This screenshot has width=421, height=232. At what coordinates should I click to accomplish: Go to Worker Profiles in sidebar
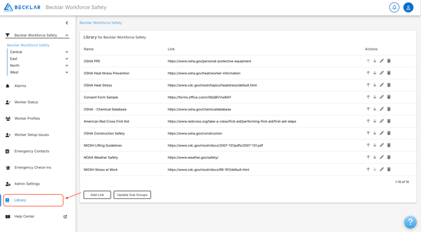[27, 118]
